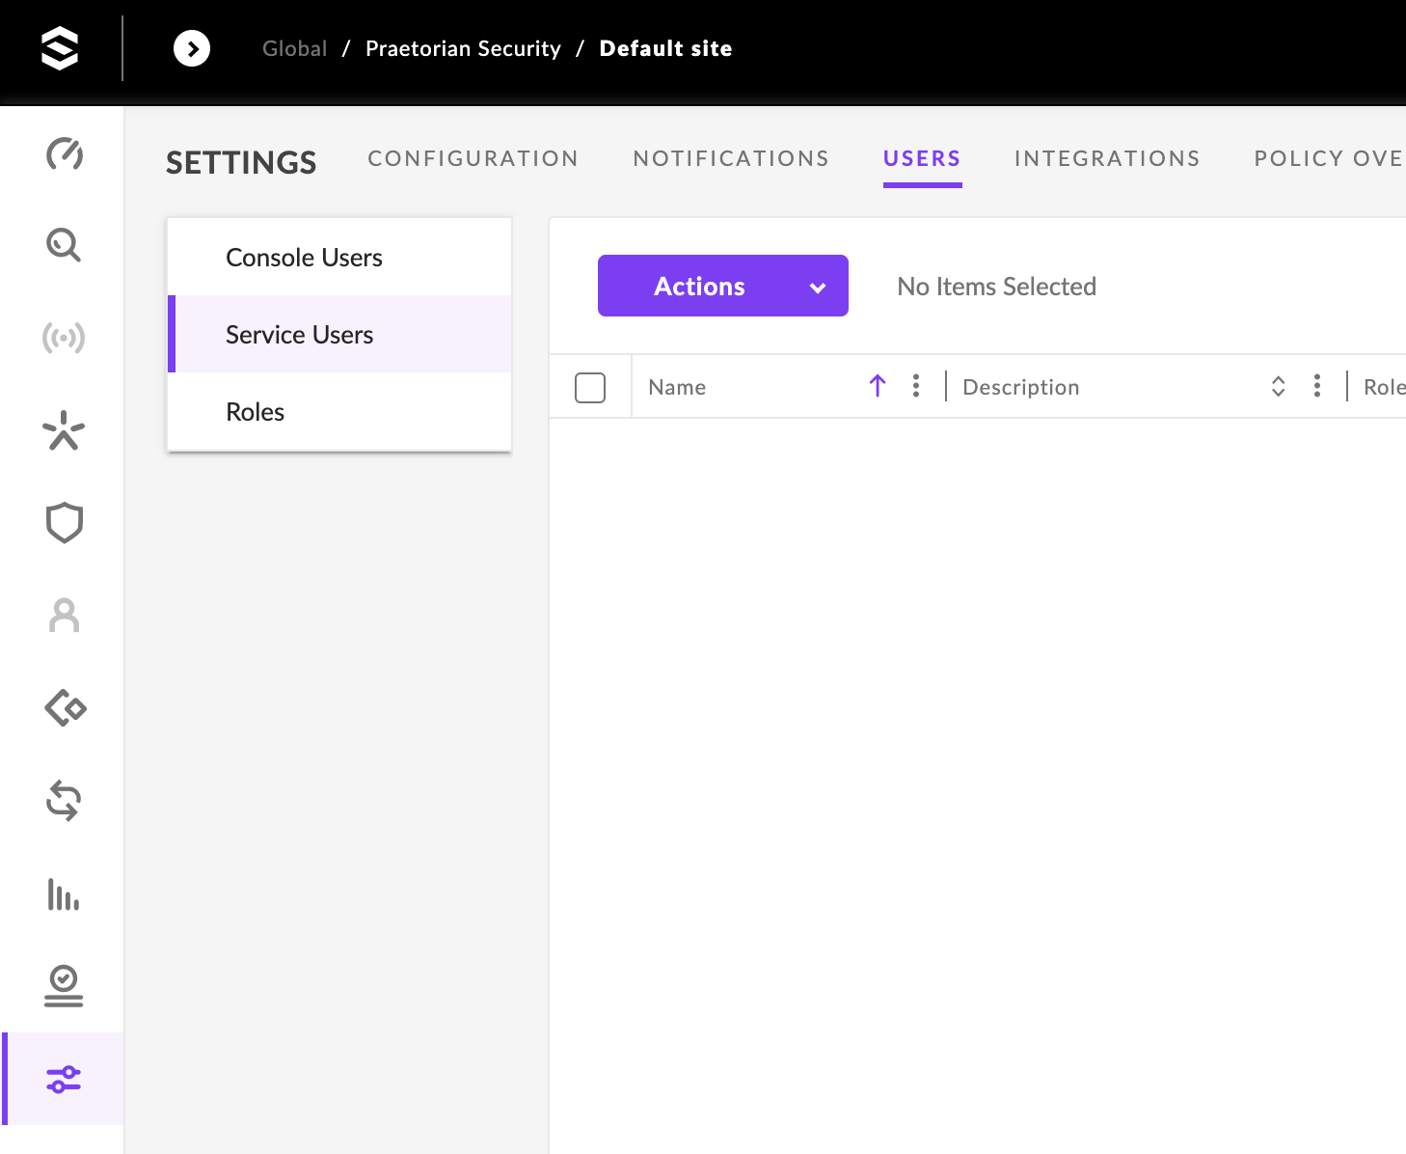Select Service Users in the side menu
This screenshot has height=1154, width=1406.
pos(339,335)
